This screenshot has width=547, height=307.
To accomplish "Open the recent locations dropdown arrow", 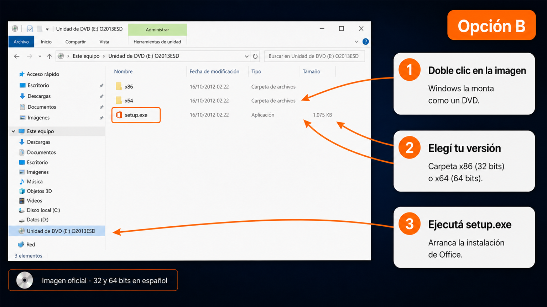I will coord(40,56).
